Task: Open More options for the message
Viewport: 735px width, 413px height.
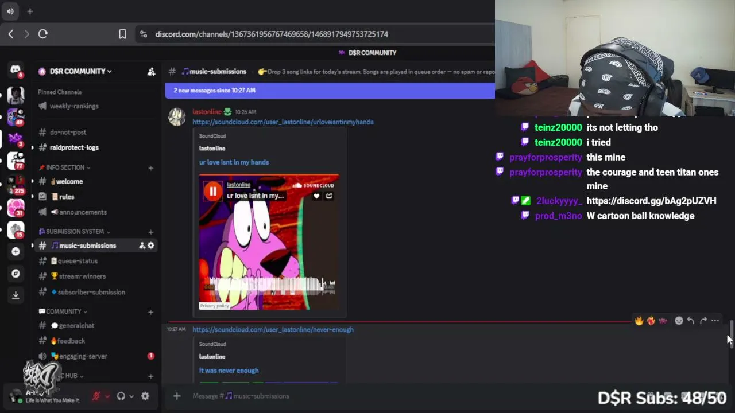Action: coord(715,321)
